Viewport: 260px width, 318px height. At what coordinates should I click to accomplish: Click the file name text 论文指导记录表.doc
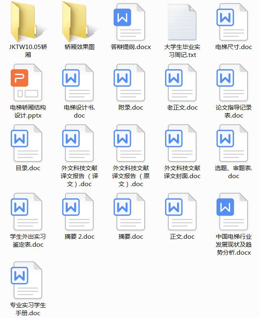point(234,111)
